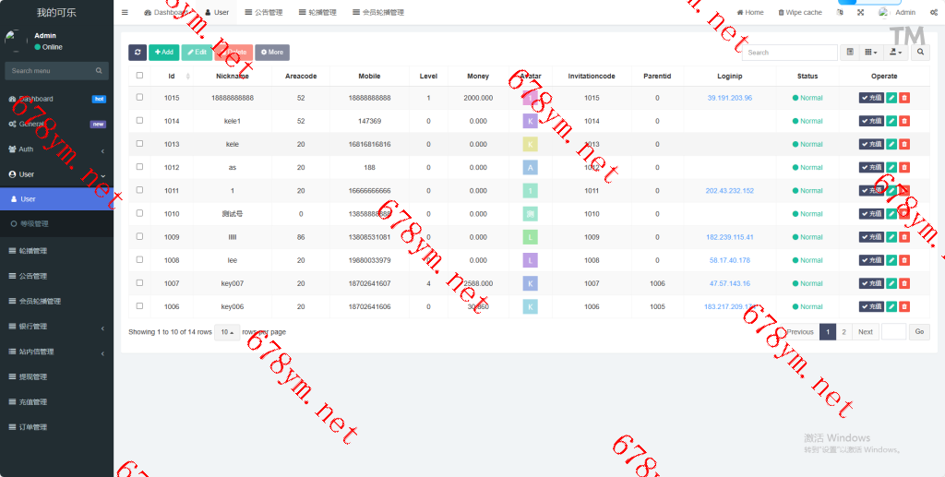Screen dimensions: 945x477
Task: Open the rows per page dropdown
Action: [227, 332]
